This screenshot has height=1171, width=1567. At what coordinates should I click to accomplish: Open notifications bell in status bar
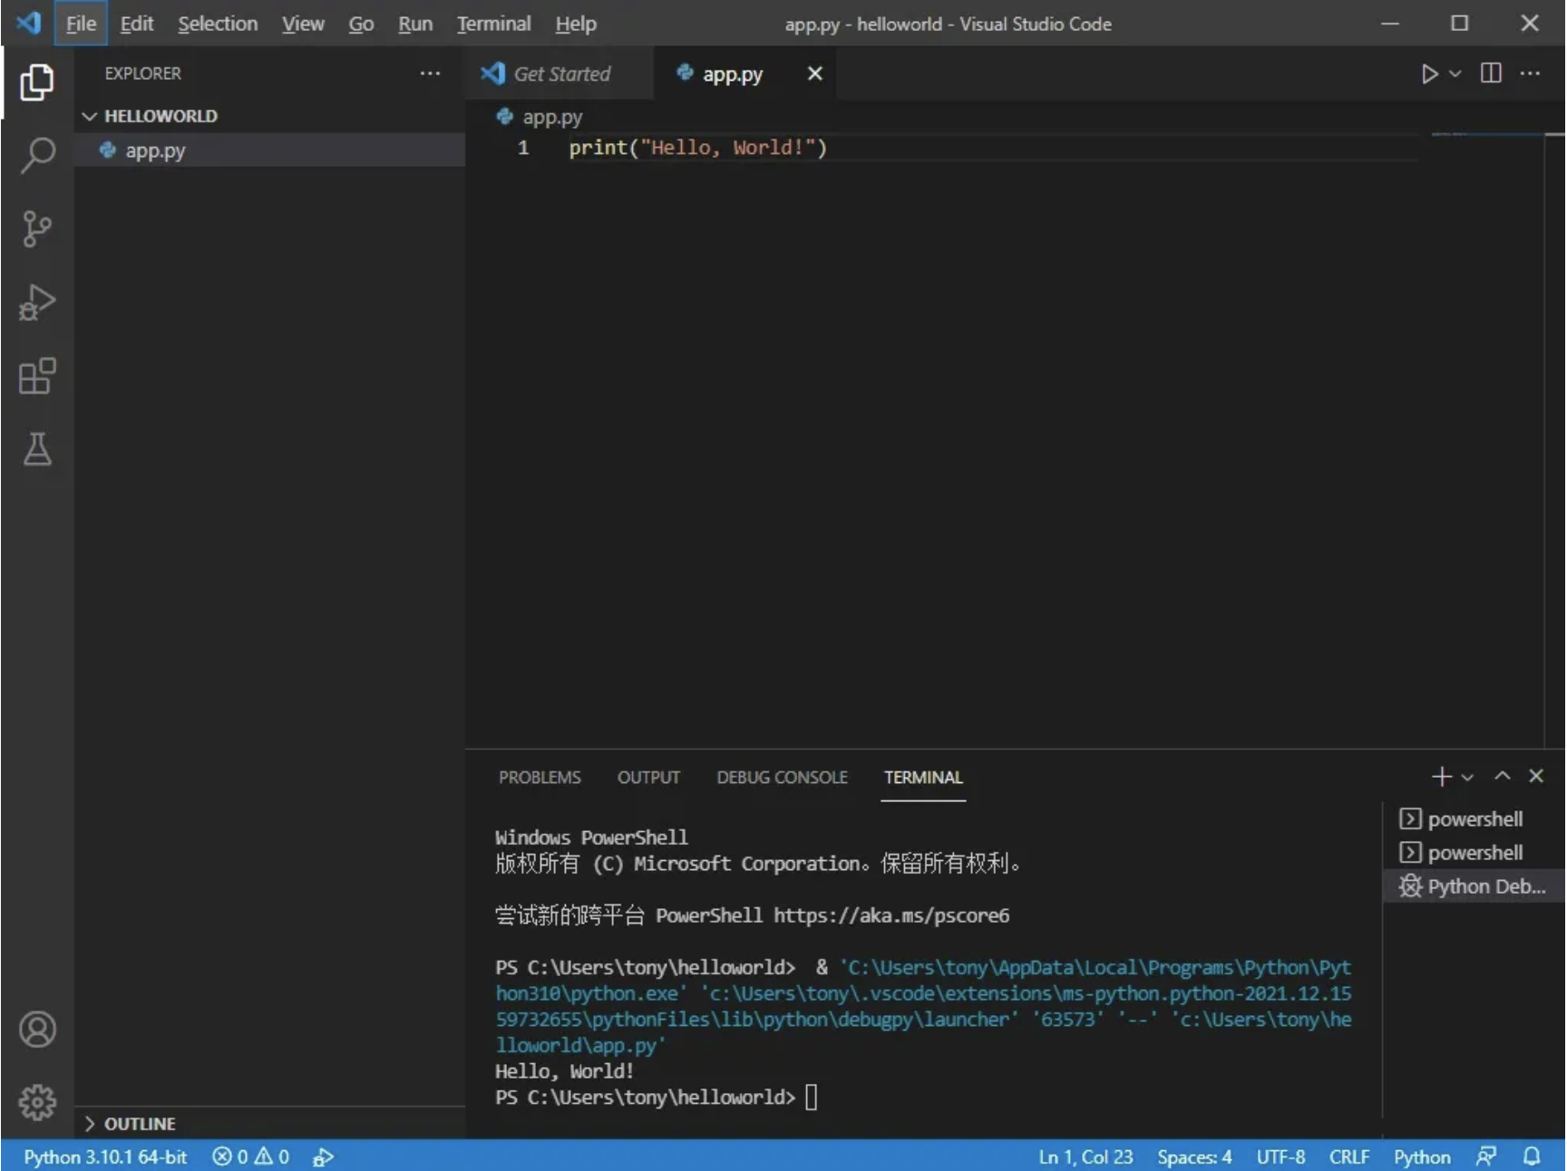pos(1532,1156)
